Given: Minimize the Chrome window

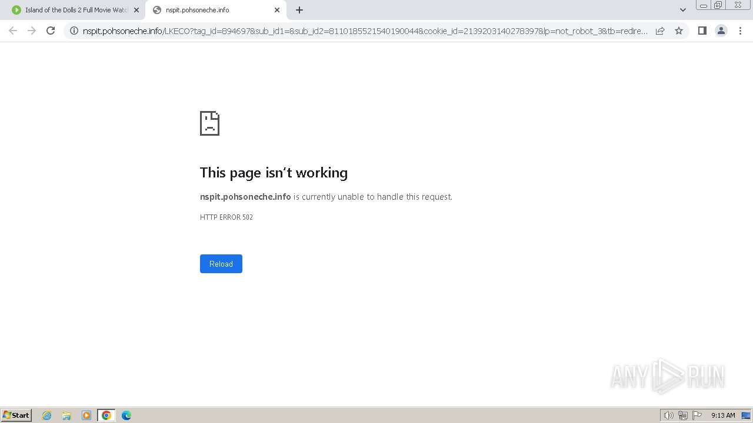Looking at the screenshot, I should coord(704,5).
